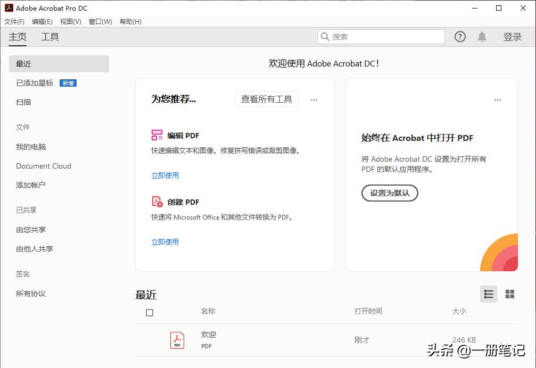536x368 pixels.
Task: Switch recent files to list view
Action: (x=488, y=294)
